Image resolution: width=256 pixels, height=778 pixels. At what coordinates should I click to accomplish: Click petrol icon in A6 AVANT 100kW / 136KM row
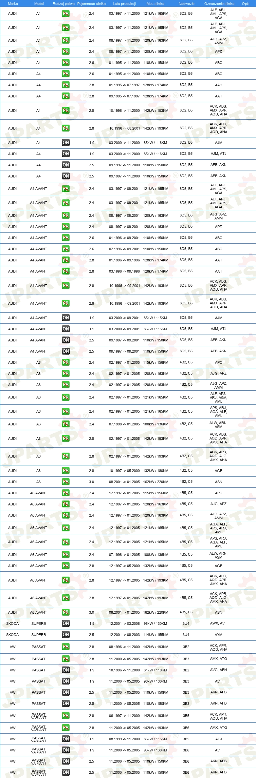tap(65, 555)
